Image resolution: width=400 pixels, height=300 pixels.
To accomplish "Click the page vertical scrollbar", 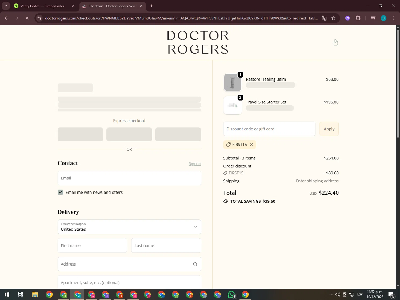I will (398, 84).
